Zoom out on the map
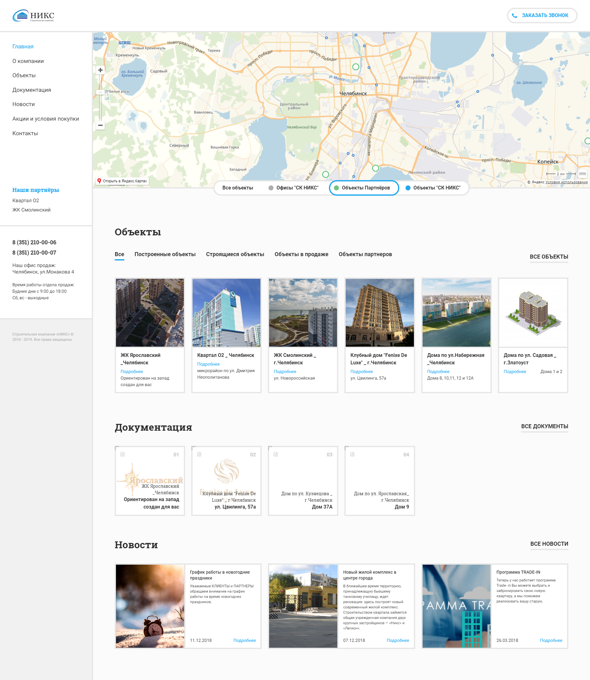Image resolution: width=590 pixels, height=680 pixels. click(100, 125)
